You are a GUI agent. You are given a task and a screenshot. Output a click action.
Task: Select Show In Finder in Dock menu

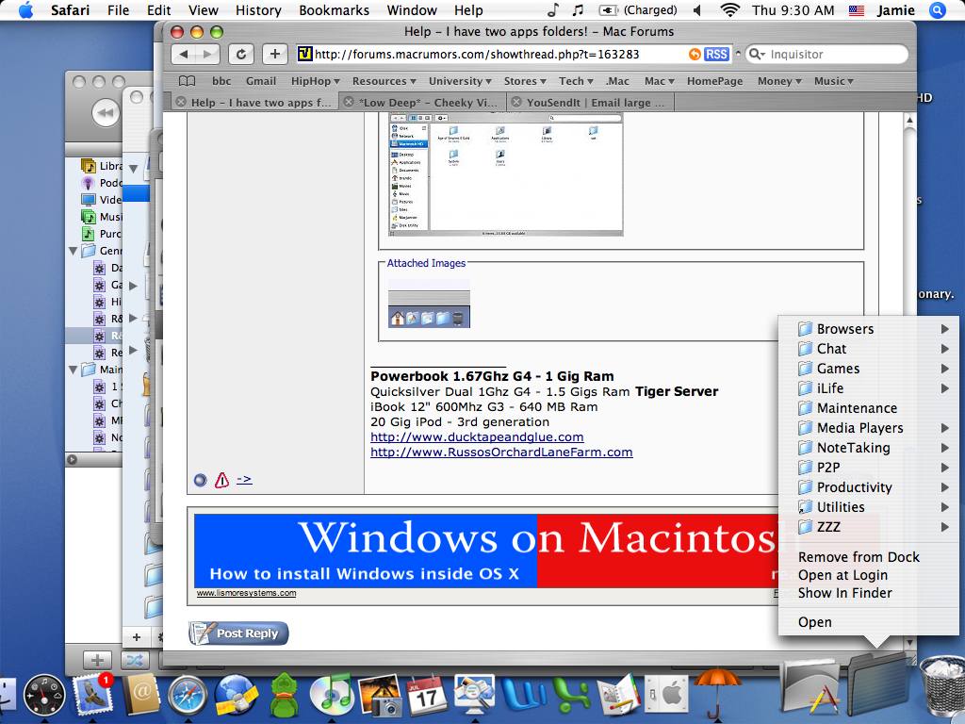point(845,592)
